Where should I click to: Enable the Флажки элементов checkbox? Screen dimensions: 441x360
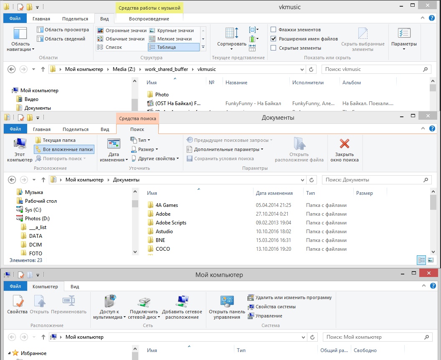click(273, 30)
